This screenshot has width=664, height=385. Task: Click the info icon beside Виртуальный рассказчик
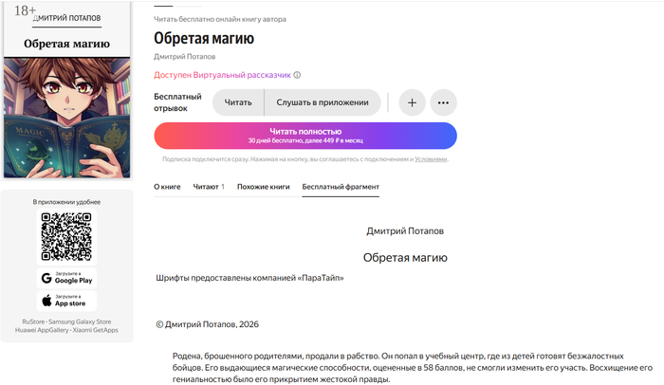(297, 75)
